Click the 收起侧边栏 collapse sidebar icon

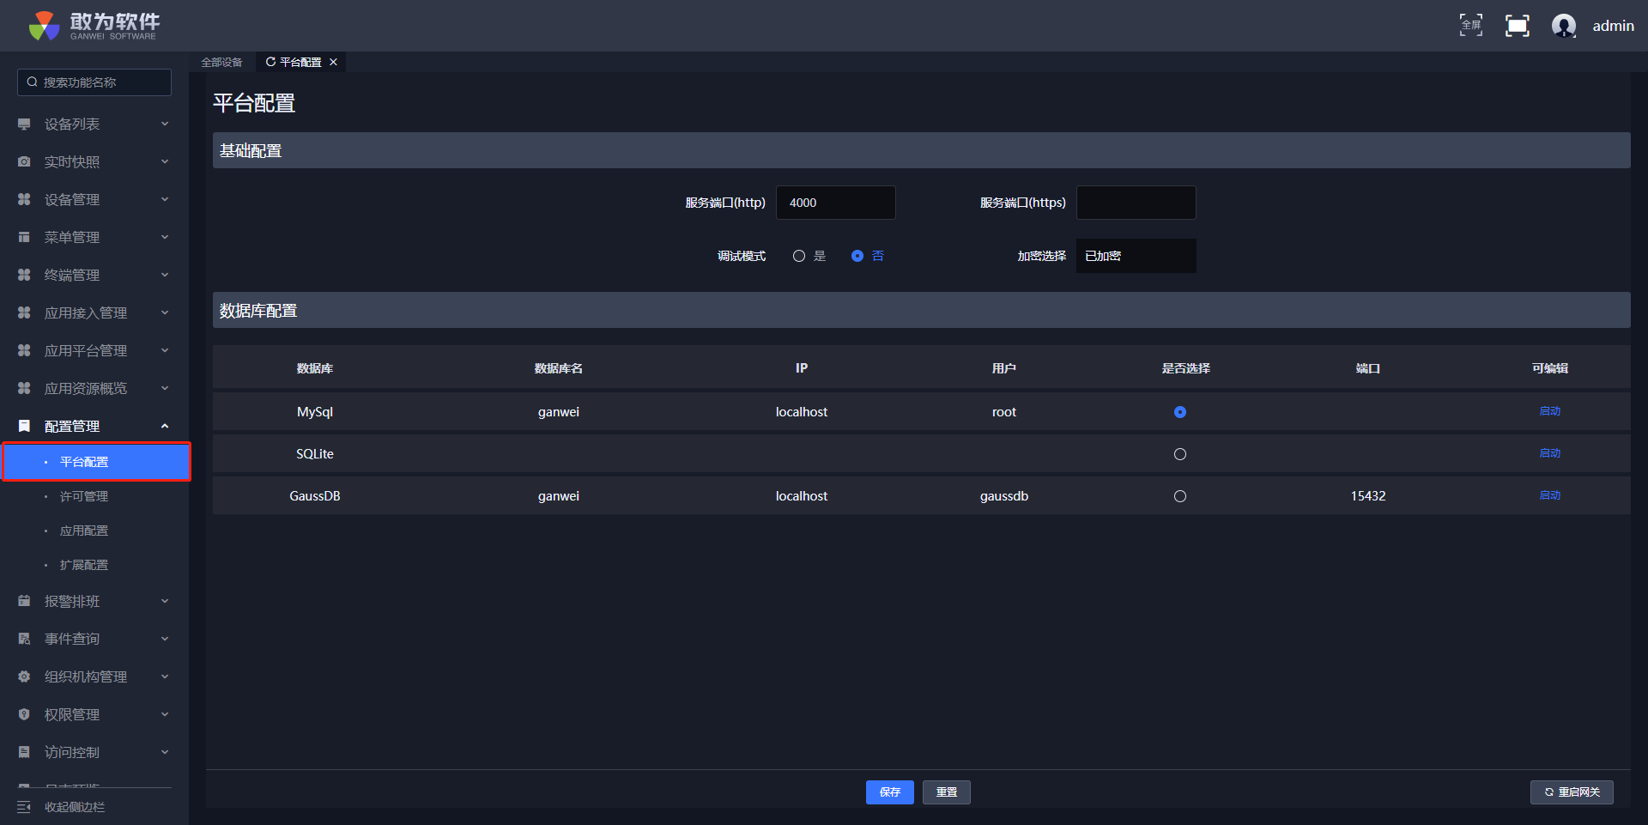[x=24, y=807]
